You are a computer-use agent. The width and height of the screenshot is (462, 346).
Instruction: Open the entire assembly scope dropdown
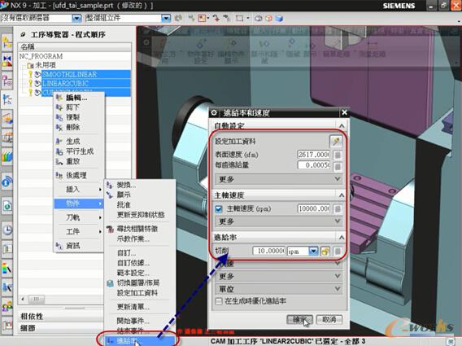[x=166, y=18]
